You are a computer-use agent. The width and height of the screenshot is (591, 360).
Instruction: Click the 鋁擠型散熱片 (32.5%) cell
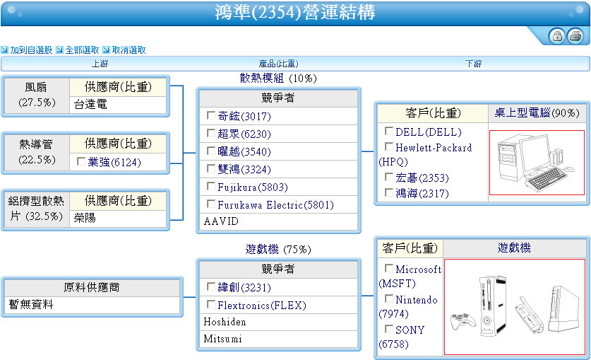pos(37,209)
